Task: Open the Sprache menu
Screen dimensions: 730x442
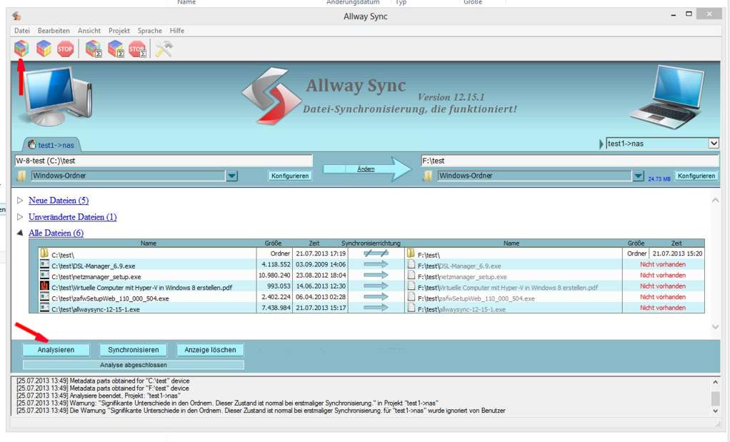Action: point(150,31)
